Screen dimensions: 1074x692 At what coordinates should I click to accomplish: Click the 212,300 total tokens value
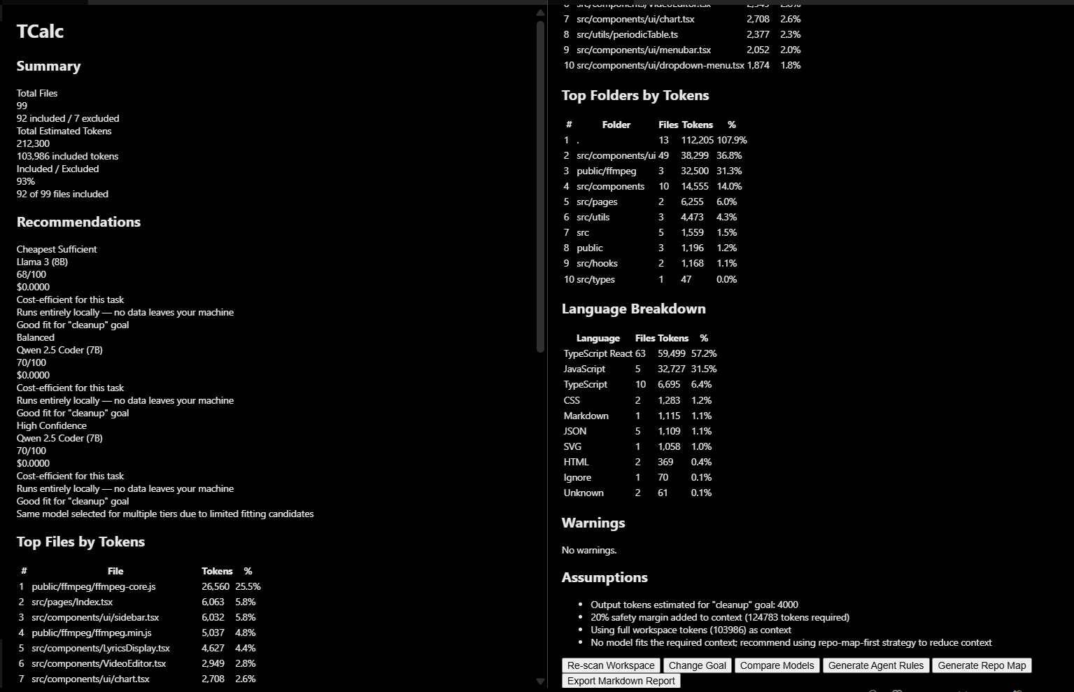33,143
